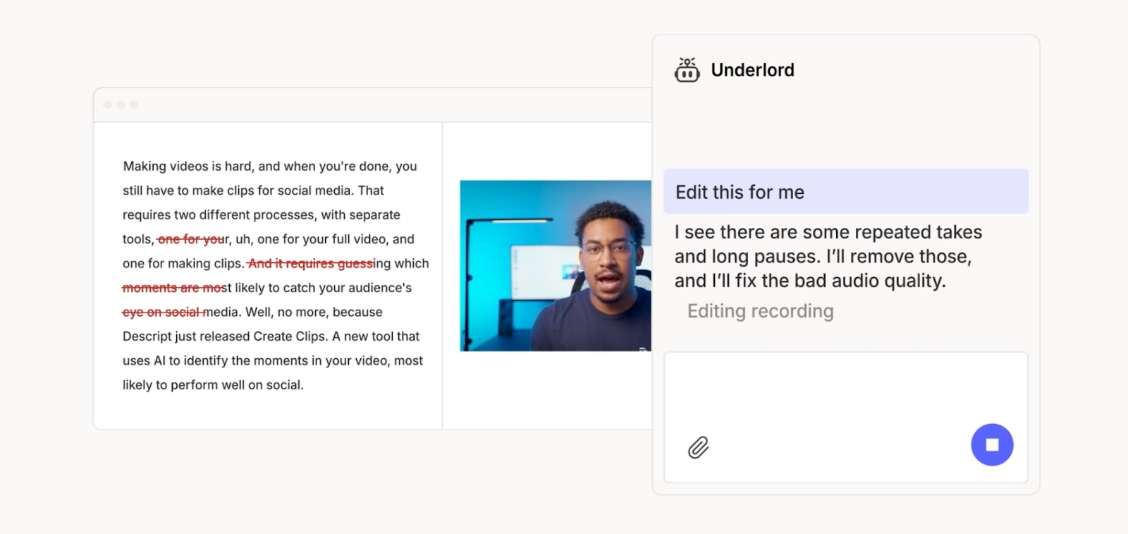Click 'uses AI to identify the moments' line

(273, 360)
